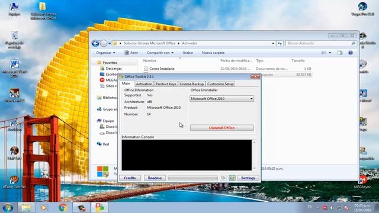Open Windows Media Player from taskbar

coord(44,208)
